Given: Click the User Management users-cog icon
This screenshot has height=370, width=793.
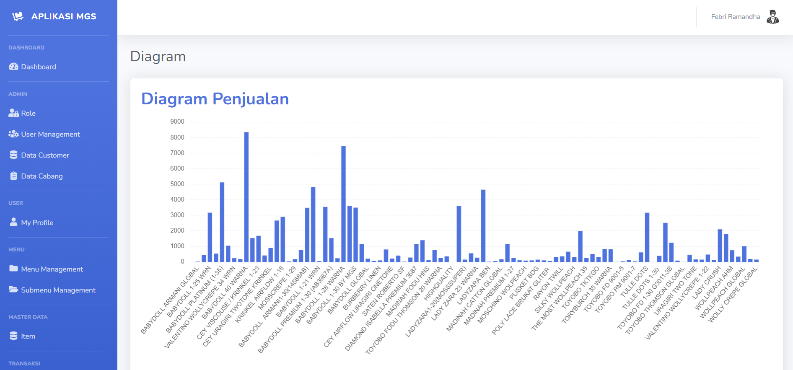Looking at the screenshot, I should click(x=13, y=134).
